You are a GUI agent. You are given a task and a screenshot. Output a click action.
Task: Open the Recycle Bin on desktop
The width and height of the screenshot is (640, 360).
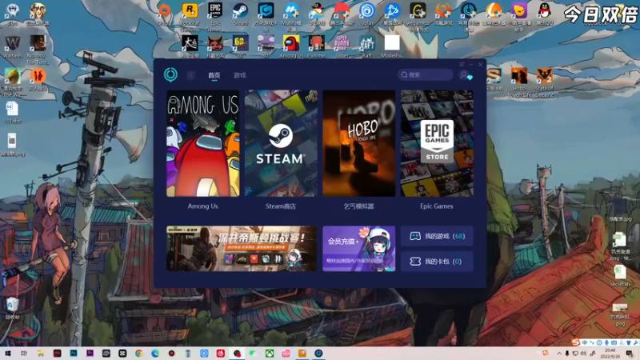pyautogui.click(x=12, y=308)
